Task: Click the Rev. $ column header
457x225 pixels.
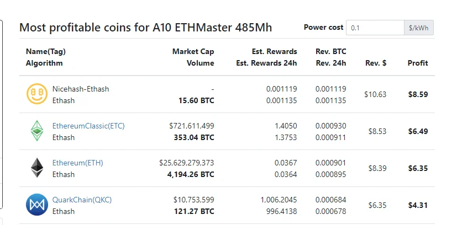Action: tap(376, 63)
